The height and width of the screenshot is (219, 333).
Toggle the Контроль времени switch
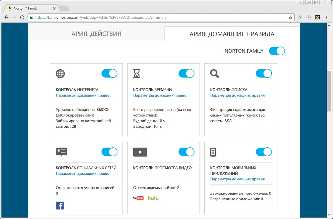186,73
